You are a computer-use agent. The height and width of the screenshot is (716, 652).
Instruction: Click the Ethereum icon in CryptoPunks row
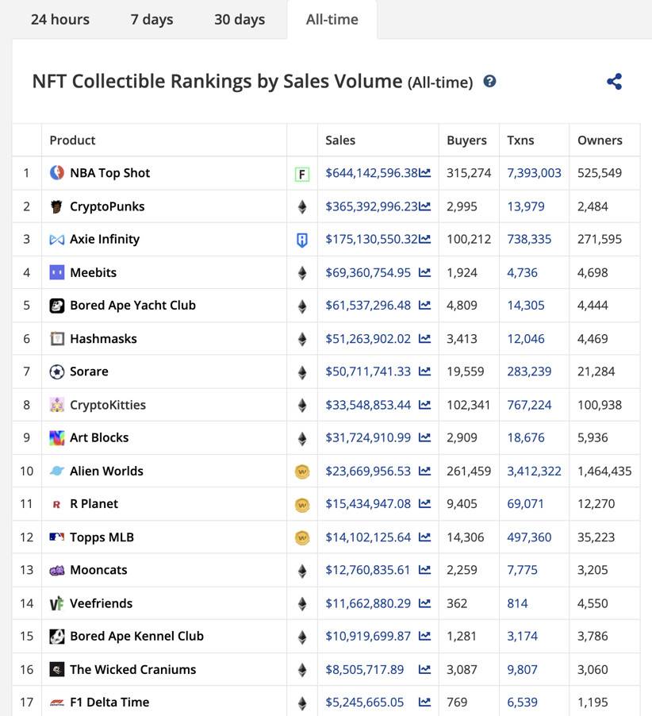(x=301, y=207)
